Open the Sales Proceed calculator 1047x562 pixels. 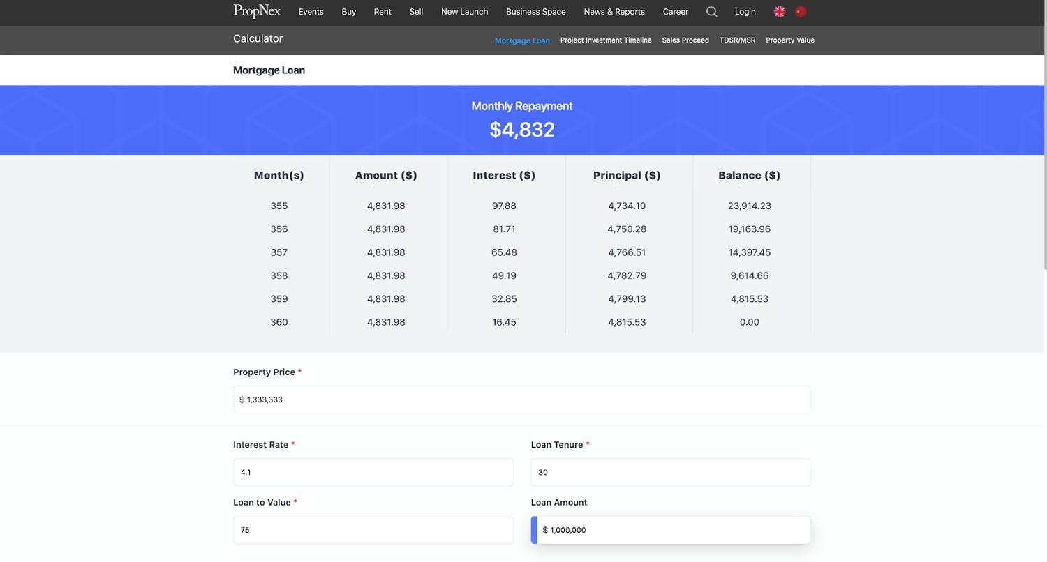pyautogui.click(x=685, y=40)
